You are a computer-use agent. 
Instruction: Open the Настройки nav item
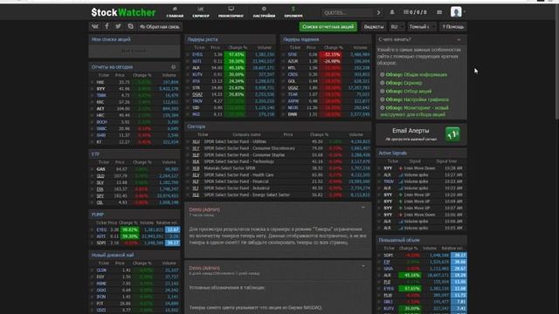point(264,12)
